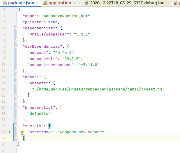Viewport: 180px width, 153px height.
Task: Click the "^4.44.2" version string
Action: [x=63, y=53]
